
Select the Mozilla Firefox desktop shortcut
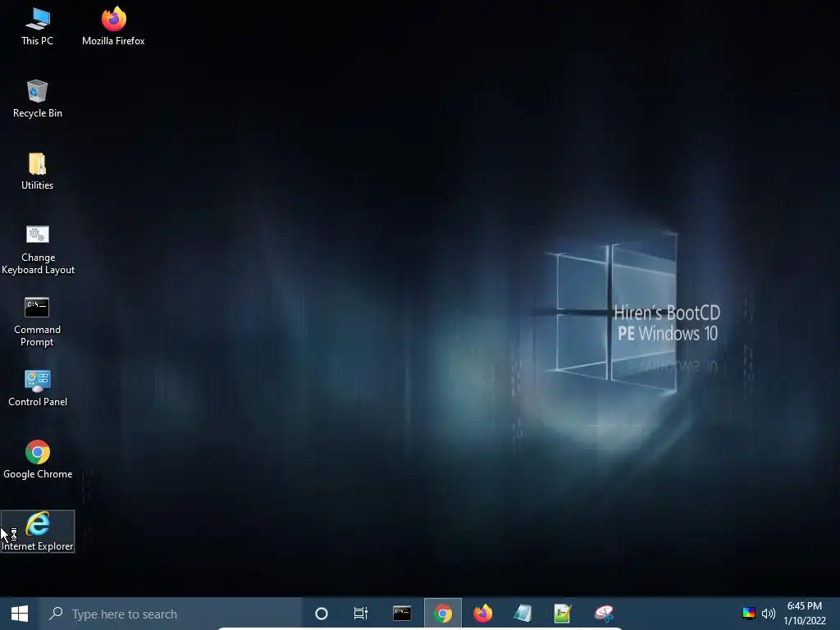point(113,26)
